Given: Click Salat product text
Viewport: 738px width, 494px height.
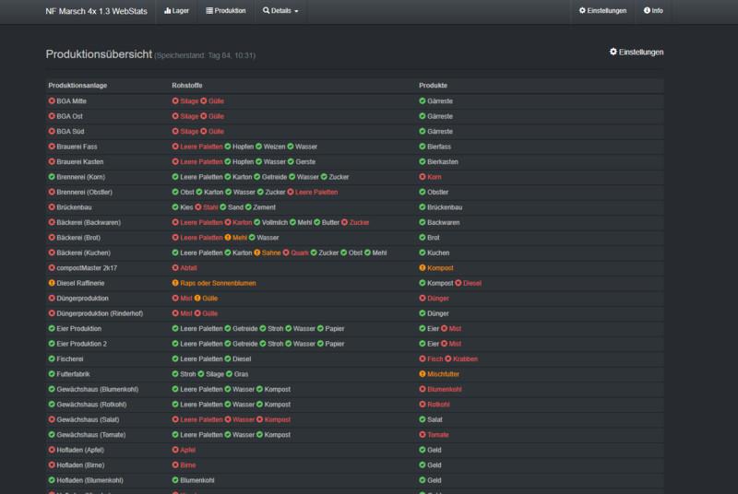Looking at the screenshot, I should 434,419.
